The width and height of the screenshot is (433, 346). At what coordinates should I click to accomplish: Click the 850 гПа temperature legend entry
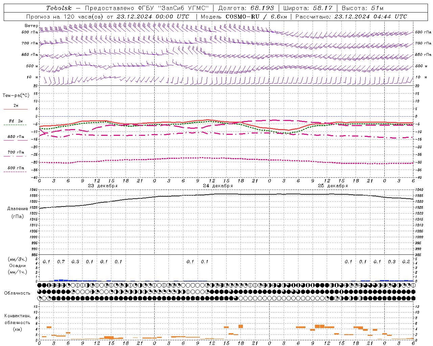[x=16, y=139]
